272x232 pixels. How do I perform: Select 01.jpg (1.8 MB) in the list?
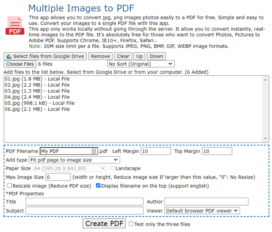coord(37,79)
